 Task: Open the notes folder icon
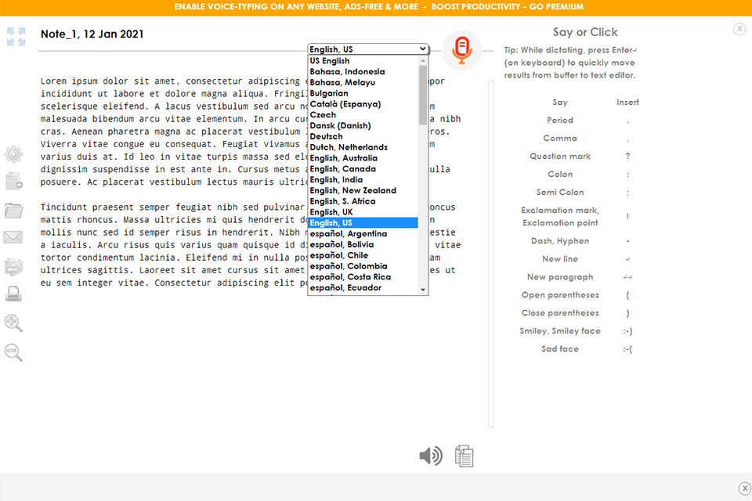pos(13,210)
